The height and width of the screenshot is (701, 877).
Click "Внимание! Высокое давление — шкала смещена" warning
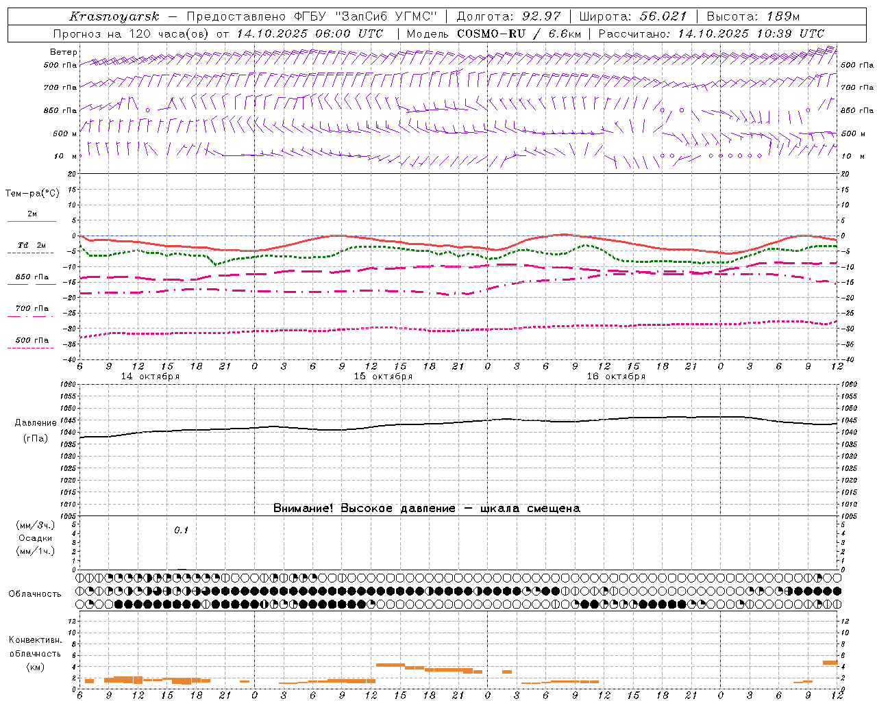pos(427,509)
